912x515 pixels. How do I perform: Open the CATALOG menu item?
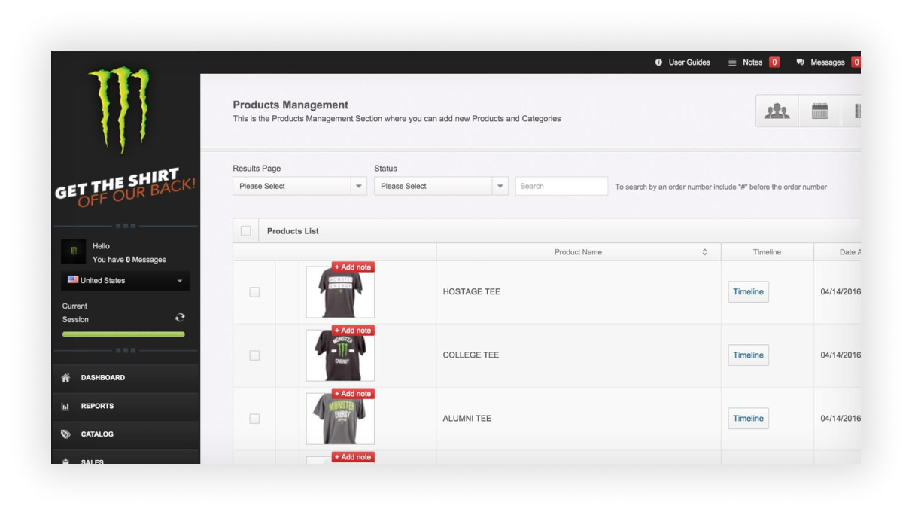coord(125,434)
